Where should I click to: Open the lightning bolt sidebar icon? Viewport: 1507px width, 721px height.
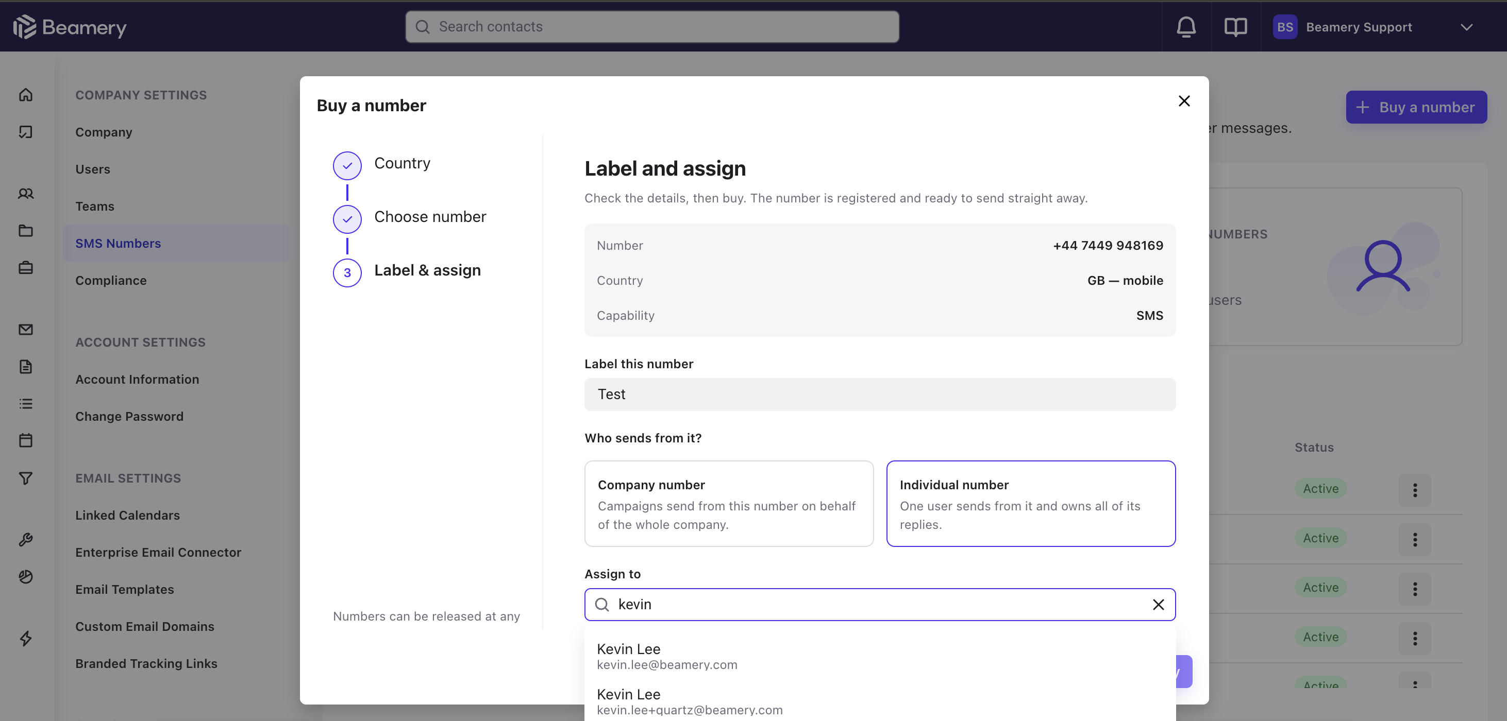(x=26, y=639)
